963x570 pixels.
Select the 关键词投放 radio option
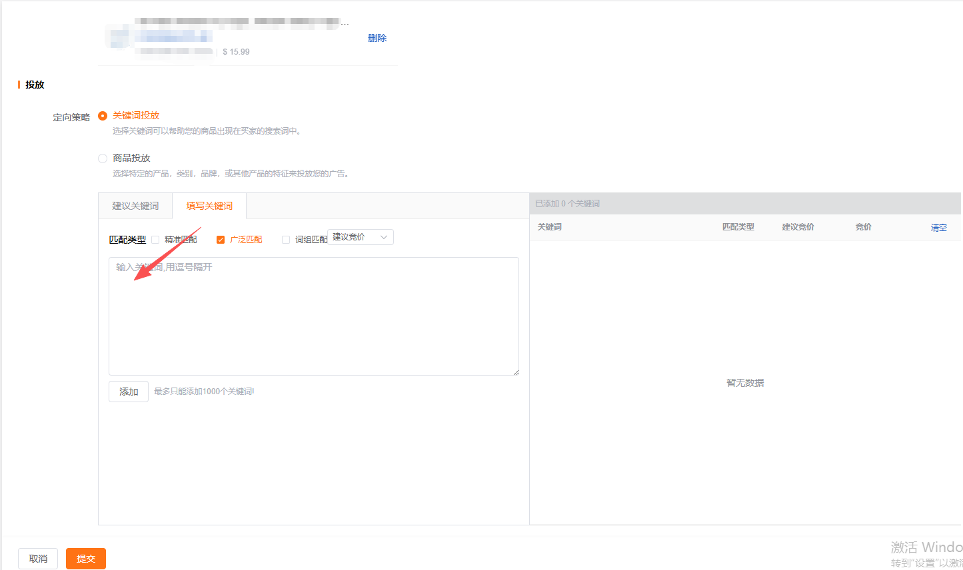click(x=103, y=116)
